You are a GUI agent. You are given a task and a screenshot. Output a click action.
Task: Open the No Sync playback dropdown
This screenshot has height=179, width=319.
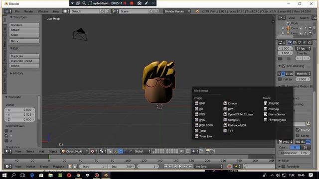209,167
